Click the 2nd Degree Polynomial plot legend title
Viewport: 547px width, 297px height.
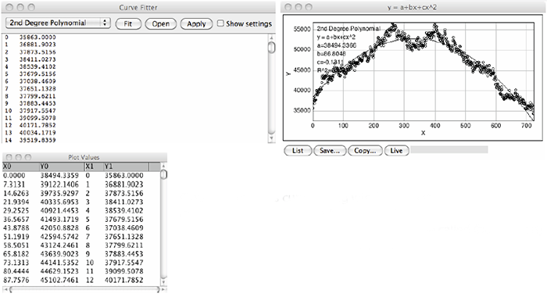[x=349, y=29]
